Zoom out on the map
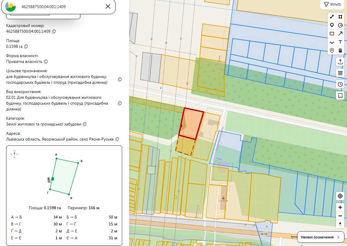Screen dimensions: 347x246 340,216
